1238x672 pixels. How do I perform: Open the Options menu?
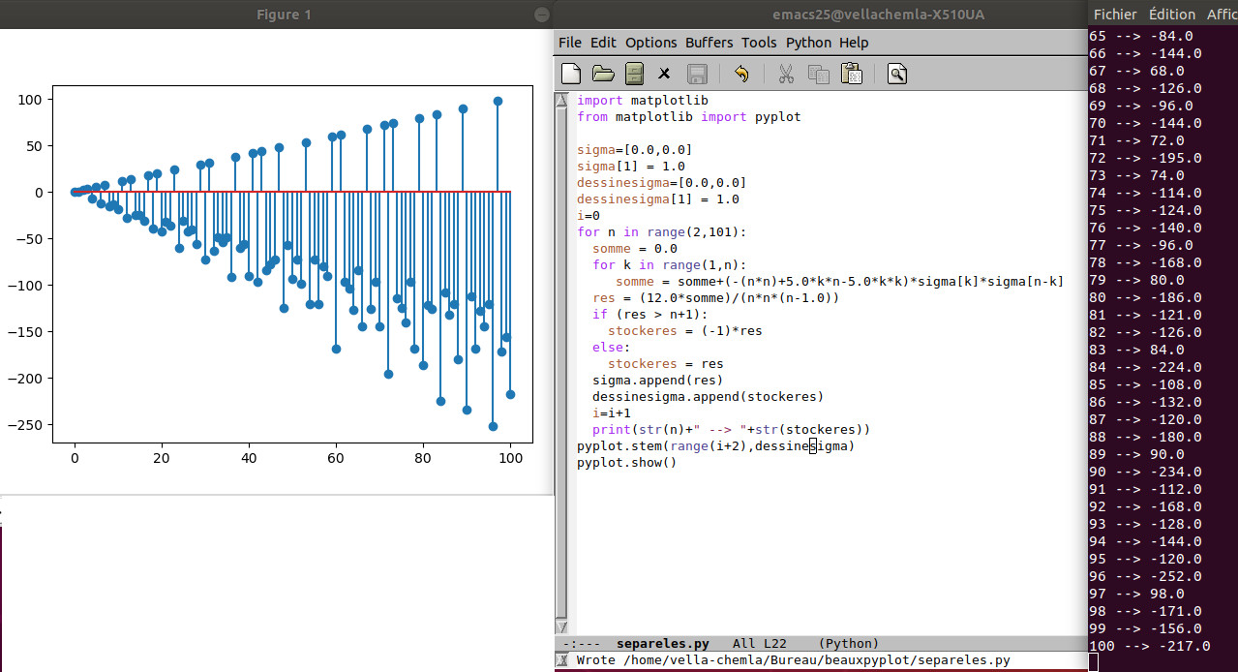point(650,43)
